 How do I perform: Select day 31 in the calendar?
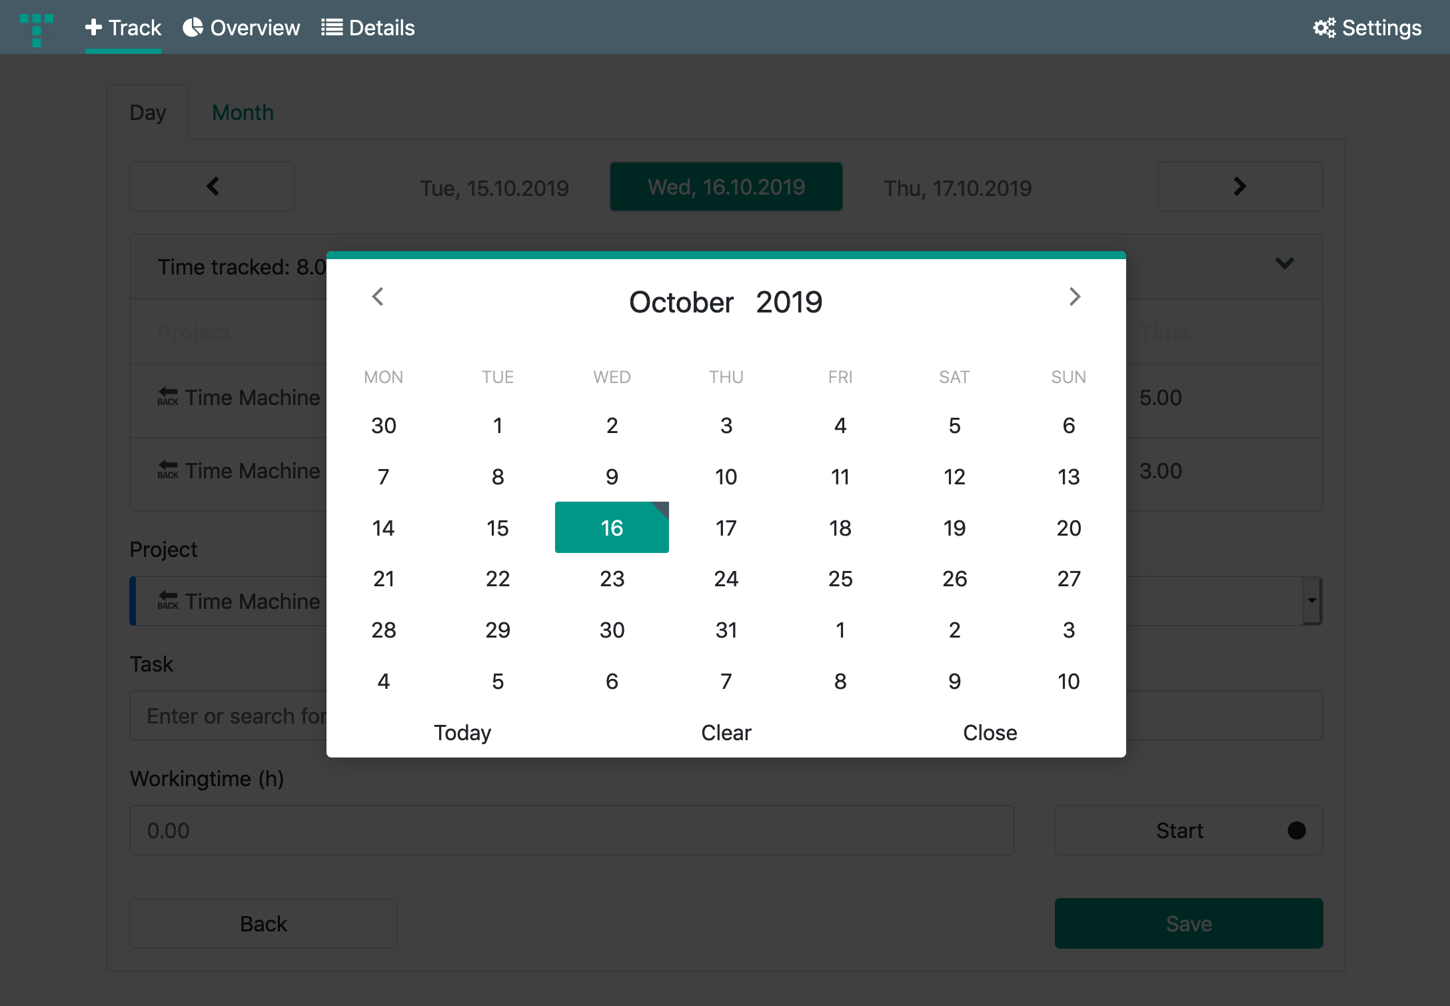click(726, 630)
